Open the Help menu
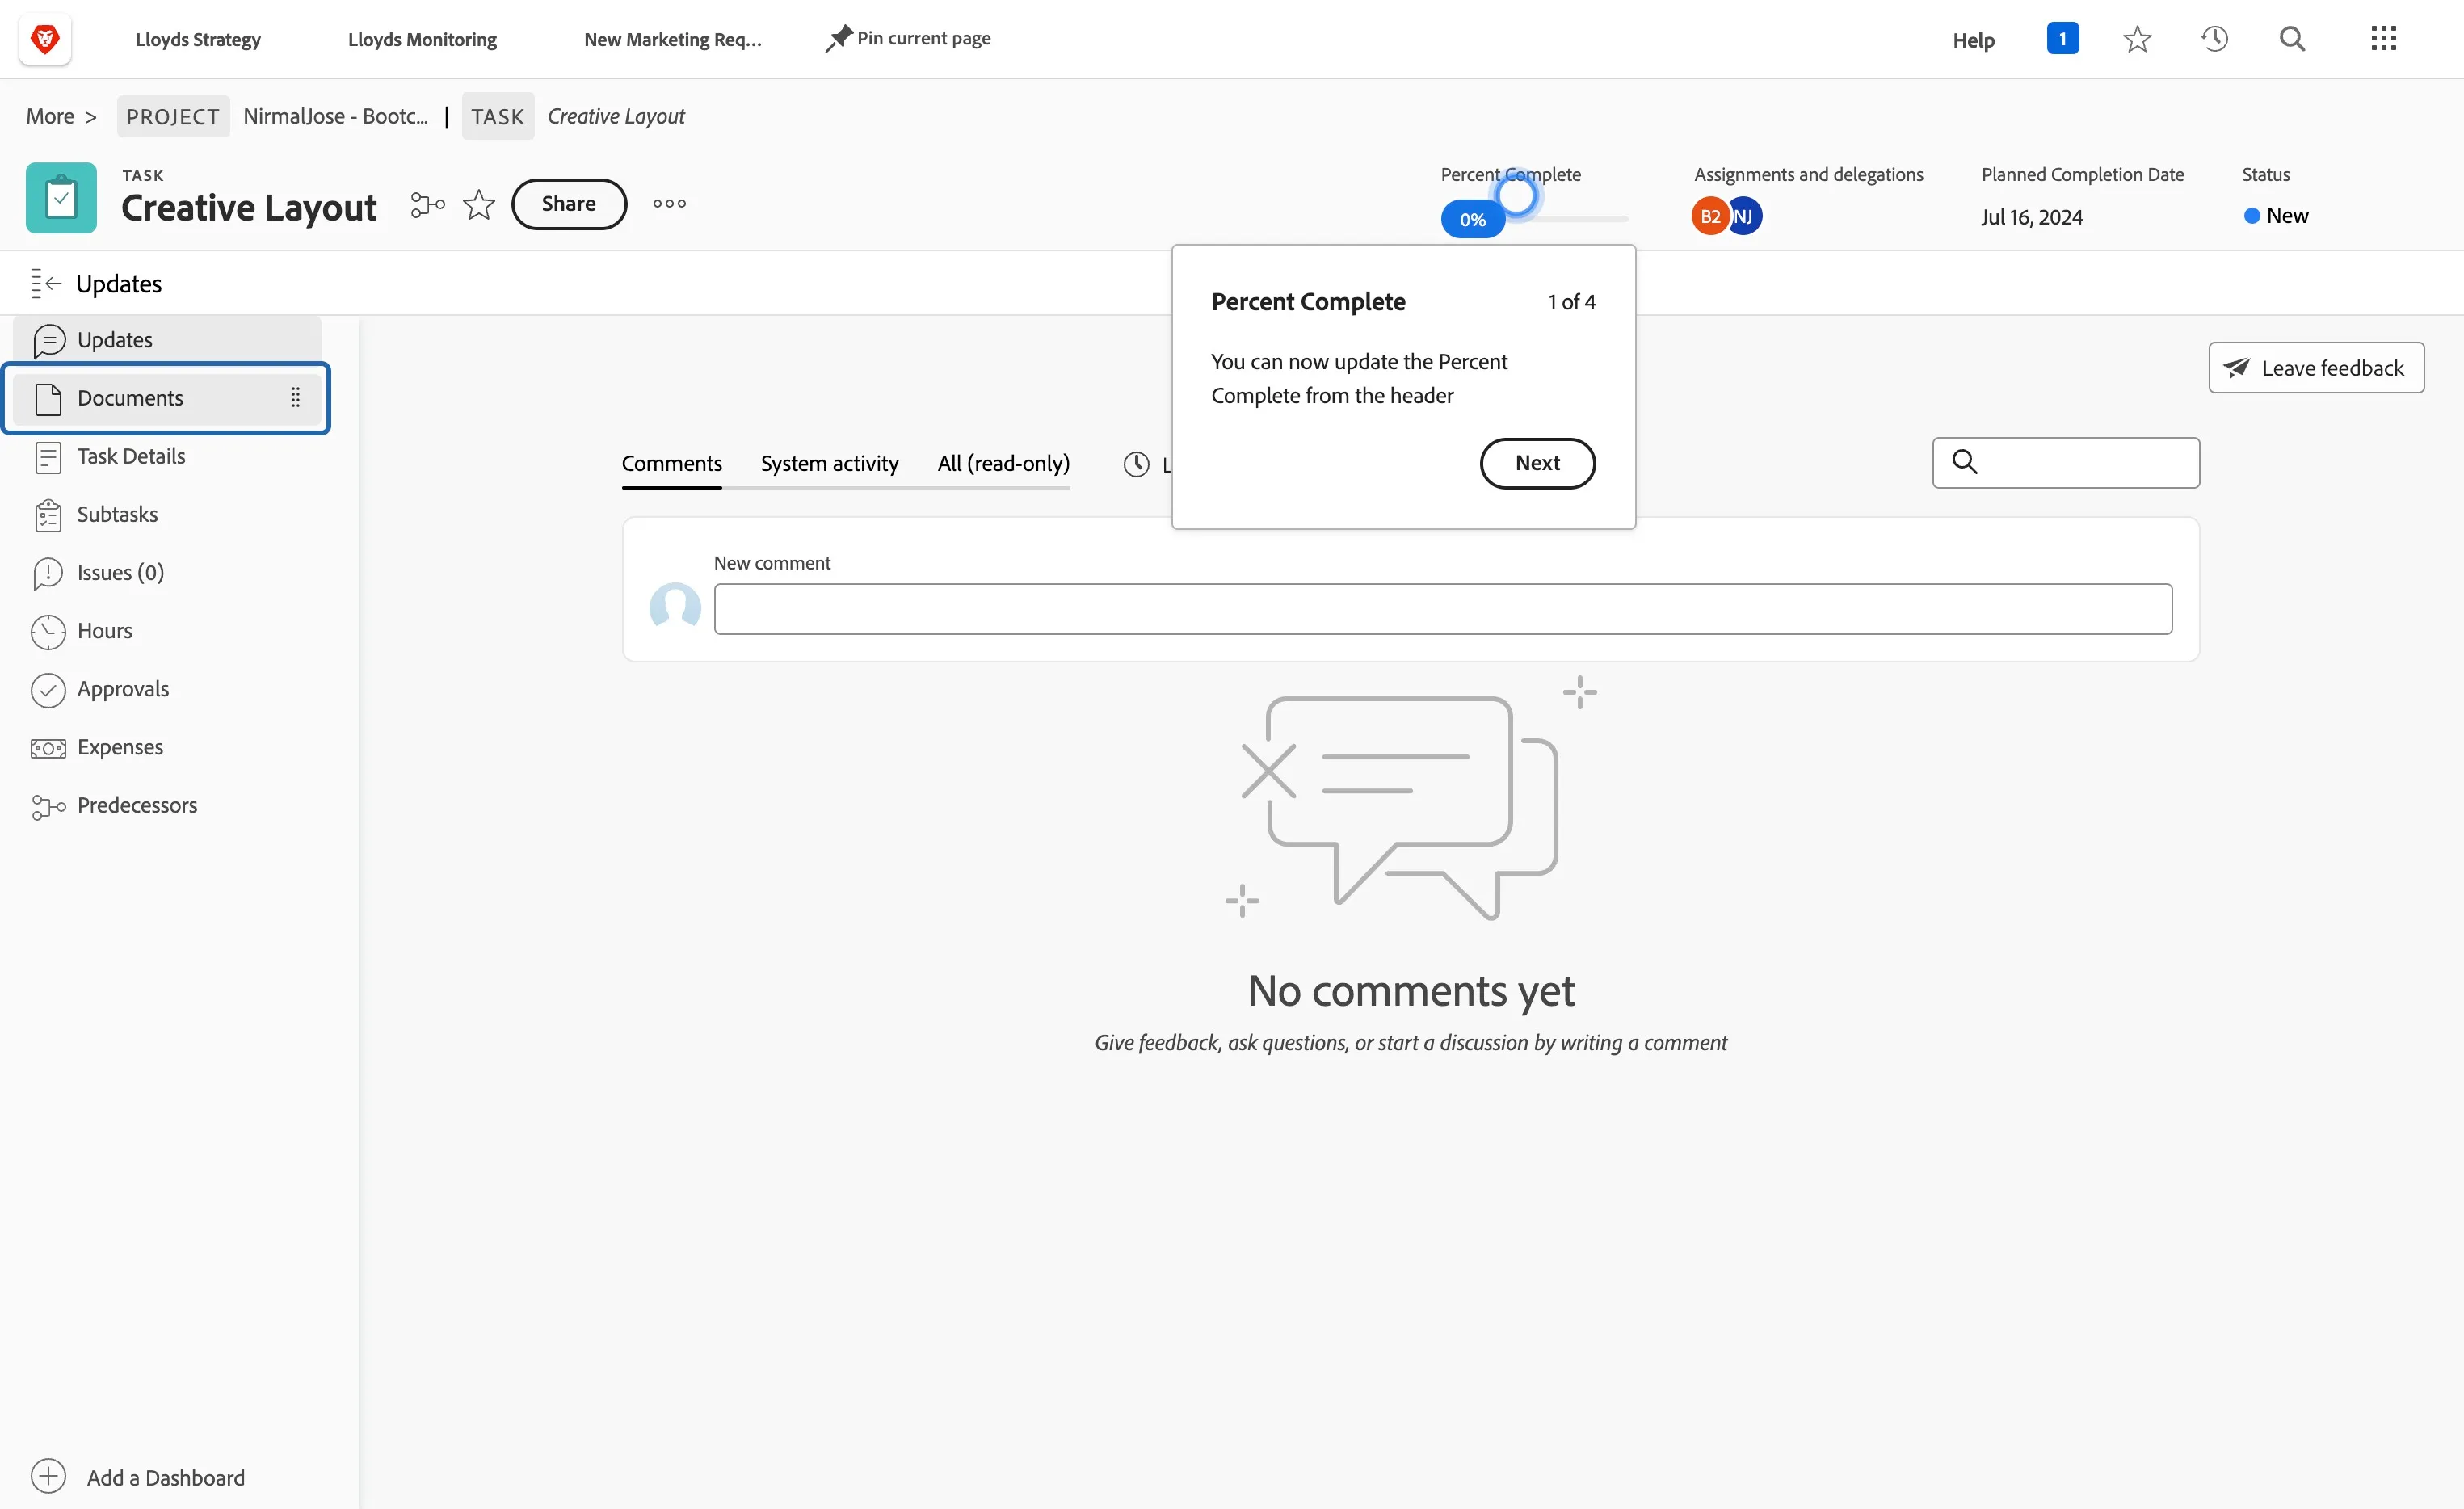Viewport: 2464px width, 1509px height. (1972, 40)
